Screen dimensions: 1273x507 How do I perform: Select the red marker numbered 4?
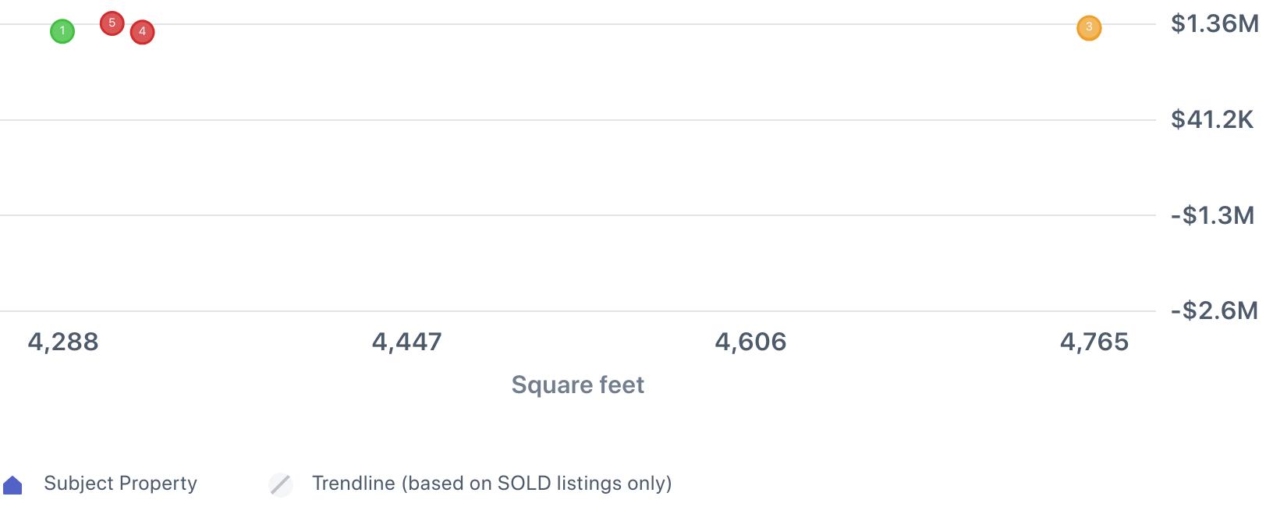click(x=142, y=32)
